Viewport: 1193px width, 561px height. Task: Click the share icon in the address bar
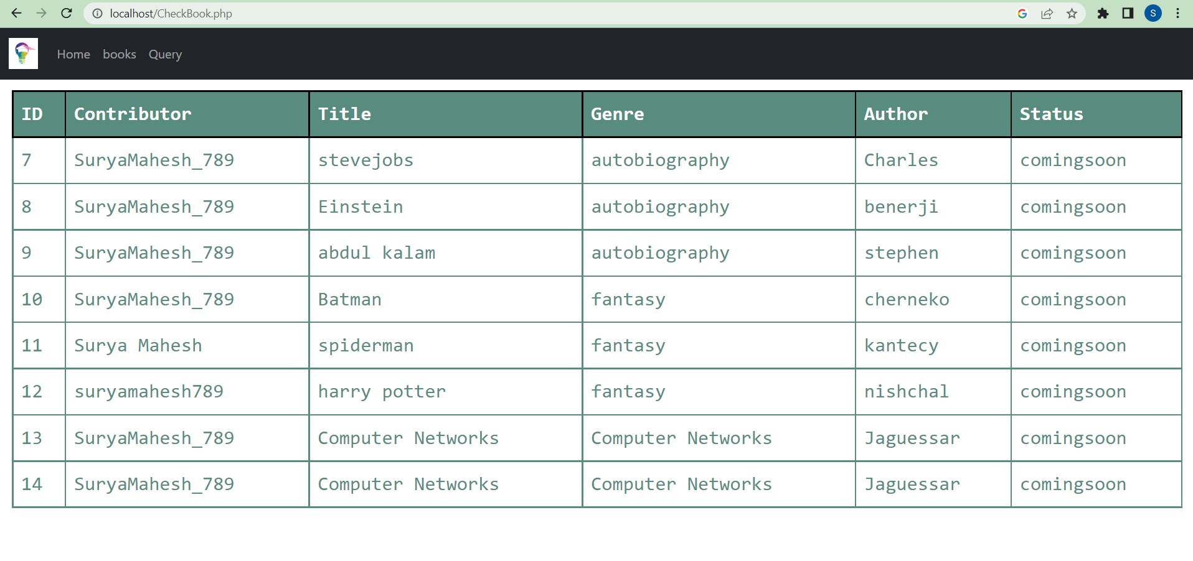click(x=1047, y=13)
